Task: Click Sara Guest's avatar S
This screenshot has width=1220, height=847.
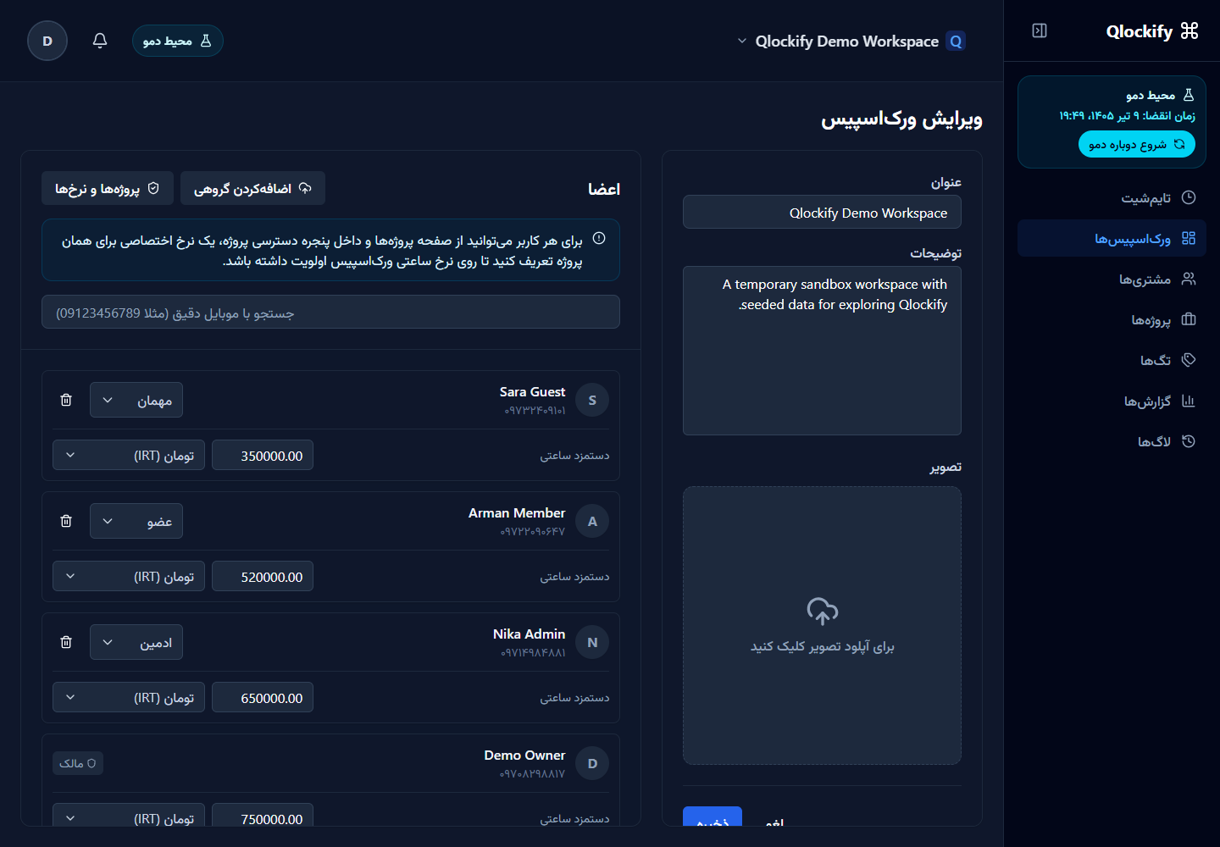Action: pyautogui.click(x=592, y=400)
